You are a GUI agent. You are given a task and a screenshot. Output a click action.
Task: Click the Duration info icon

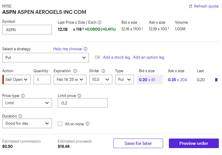pos(20,116)
